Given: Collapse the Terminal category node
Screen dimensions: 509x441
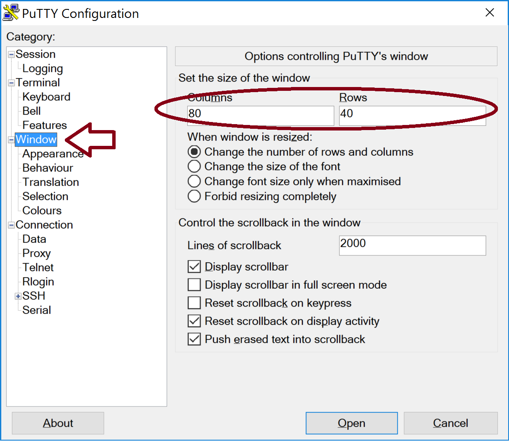Looking at the screenshot, I should coord(12,83).
